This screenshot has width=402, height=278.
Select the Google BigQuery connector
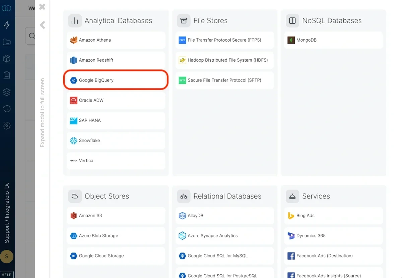click(116, 80)
